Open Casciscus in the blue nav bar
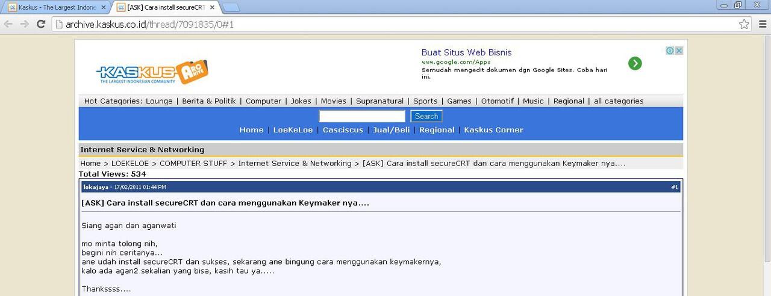The height and width of the screenshot is (296, 771). (343, 130)
